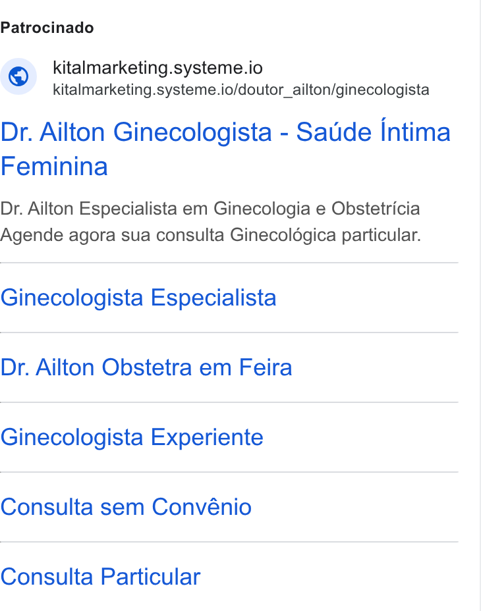
Task: Visit the Ginecologista Experiente sitelink
Action: [x=132, y=437]
